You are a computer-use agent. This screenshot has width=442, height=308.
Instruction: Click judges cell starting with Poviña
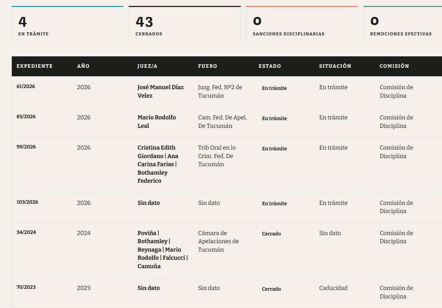(163, 250)
